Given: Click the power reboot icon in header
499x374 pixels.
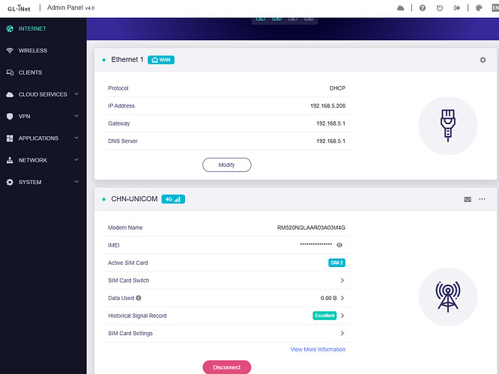Looking at the screenshot, I should point(441,8).
